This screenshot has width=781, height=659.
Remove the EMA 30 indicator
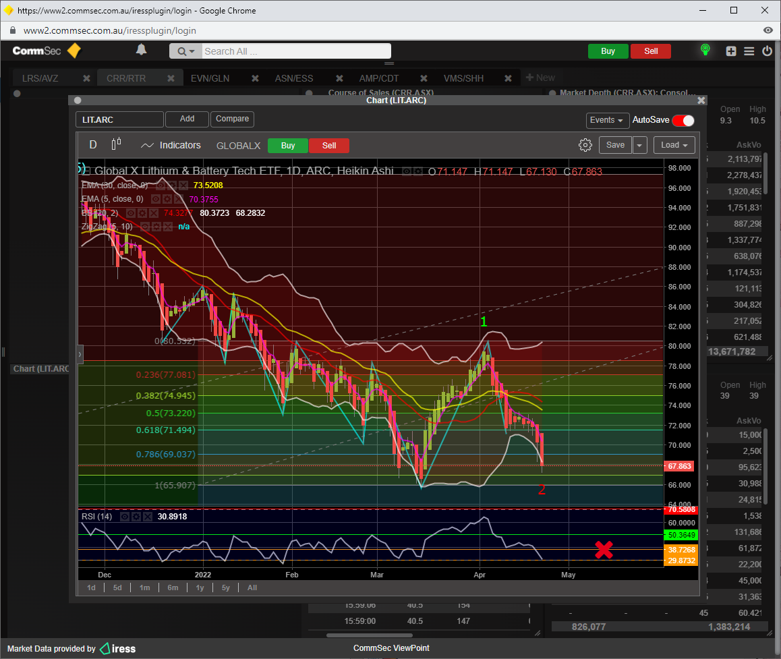point(183,185)
